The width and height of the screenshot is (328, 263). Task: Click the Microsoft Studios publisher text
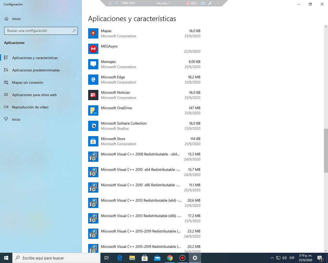pyautogui.click(x=115, y=128)
